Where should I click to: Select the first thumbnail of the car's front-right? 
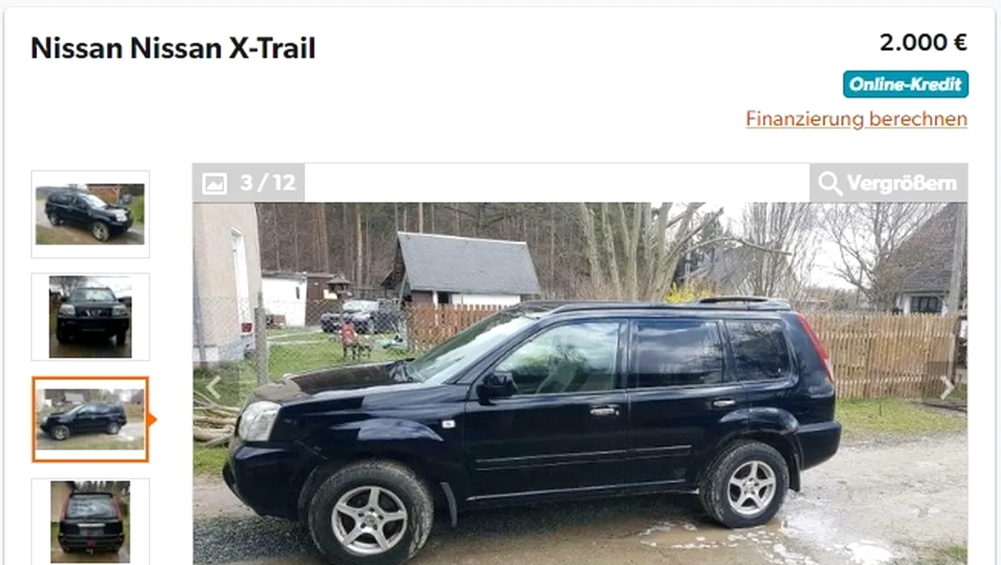(x=90, y=214)
